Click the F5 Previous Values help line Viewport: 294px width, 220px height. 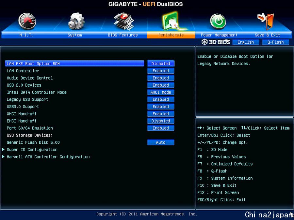[x=221, y=157]
